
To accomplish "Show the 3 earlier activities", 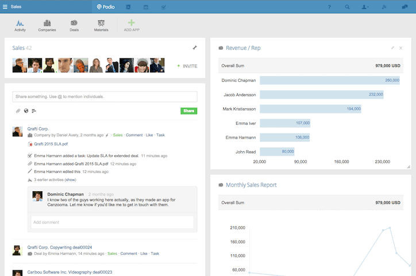I will tap(55, 179).
